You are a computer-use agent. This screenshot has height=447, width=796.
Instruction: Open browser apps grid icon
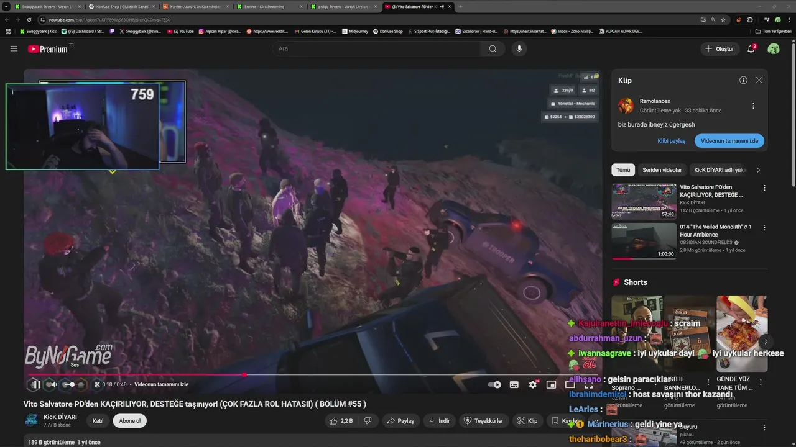click(7, 31)
